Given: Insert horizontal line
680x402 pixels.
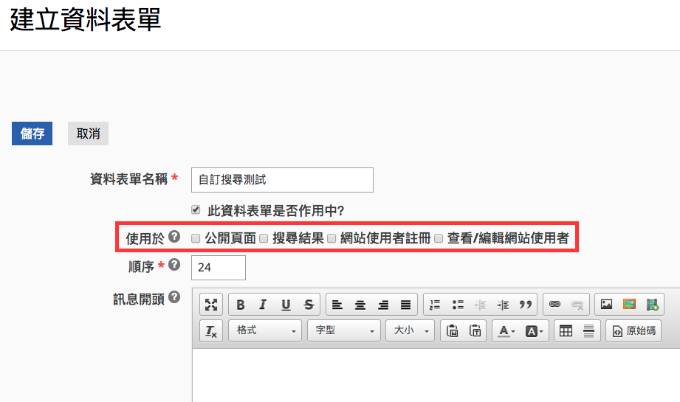Looking at the screenshot, I should [x=588, y=331].
